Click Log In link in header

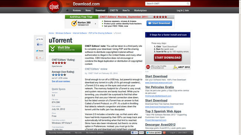point(179,10)
